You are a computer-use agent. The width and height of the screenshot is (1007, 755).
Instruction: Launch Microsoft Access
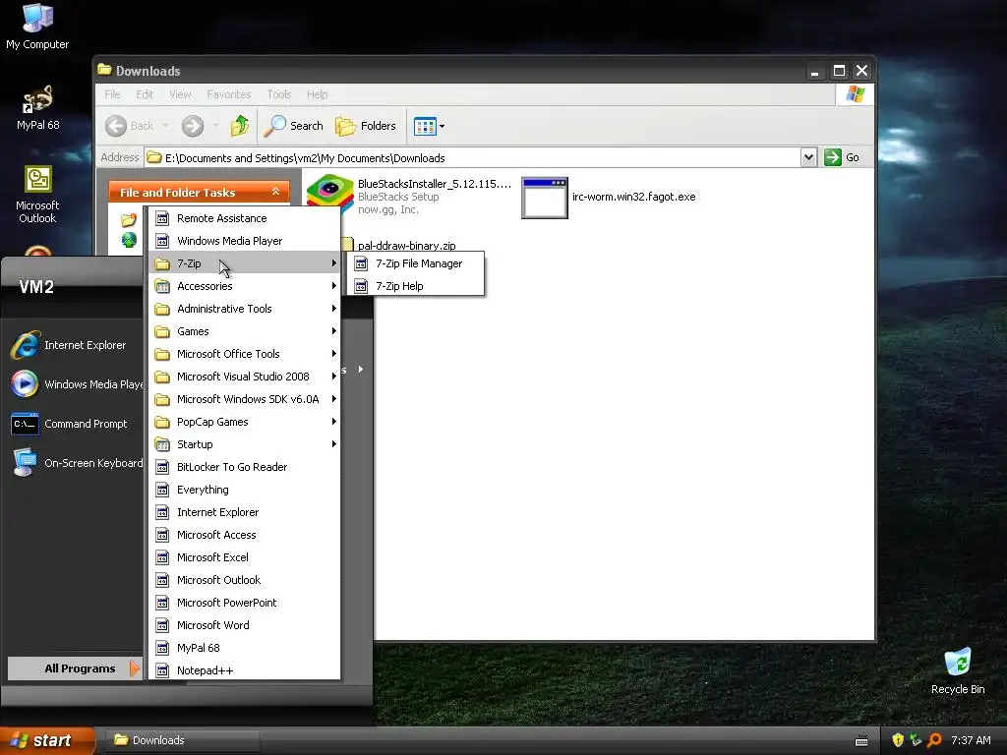(245, 535)
